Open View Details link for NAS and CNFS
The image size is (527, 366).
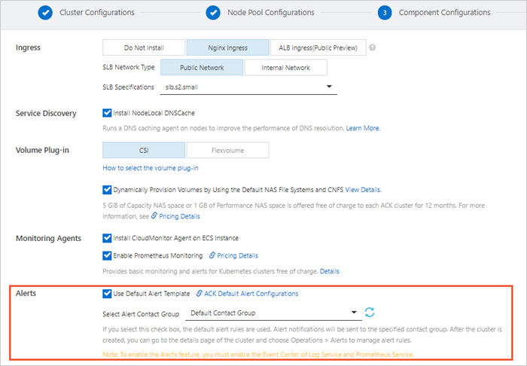[x=363, y=190]
